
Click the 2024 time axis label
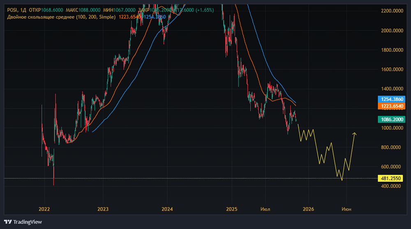[167, 209]
